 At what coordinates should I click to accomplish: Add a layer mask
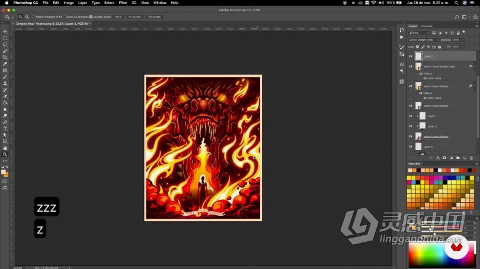coord(444,158)
